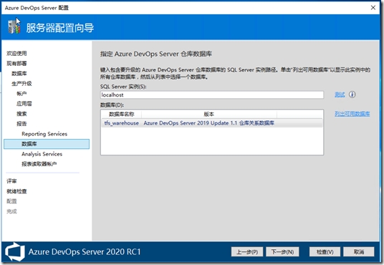
Task: Click 列出可用数据库 link to list databases
Action: [x=352, y=114]
